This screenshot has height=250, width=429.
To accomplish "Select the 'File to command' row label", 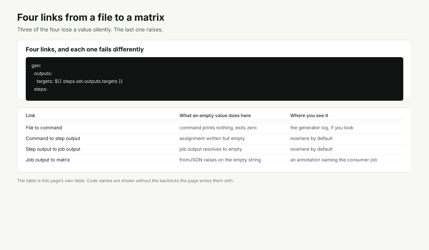I will (x=44, y=127).
